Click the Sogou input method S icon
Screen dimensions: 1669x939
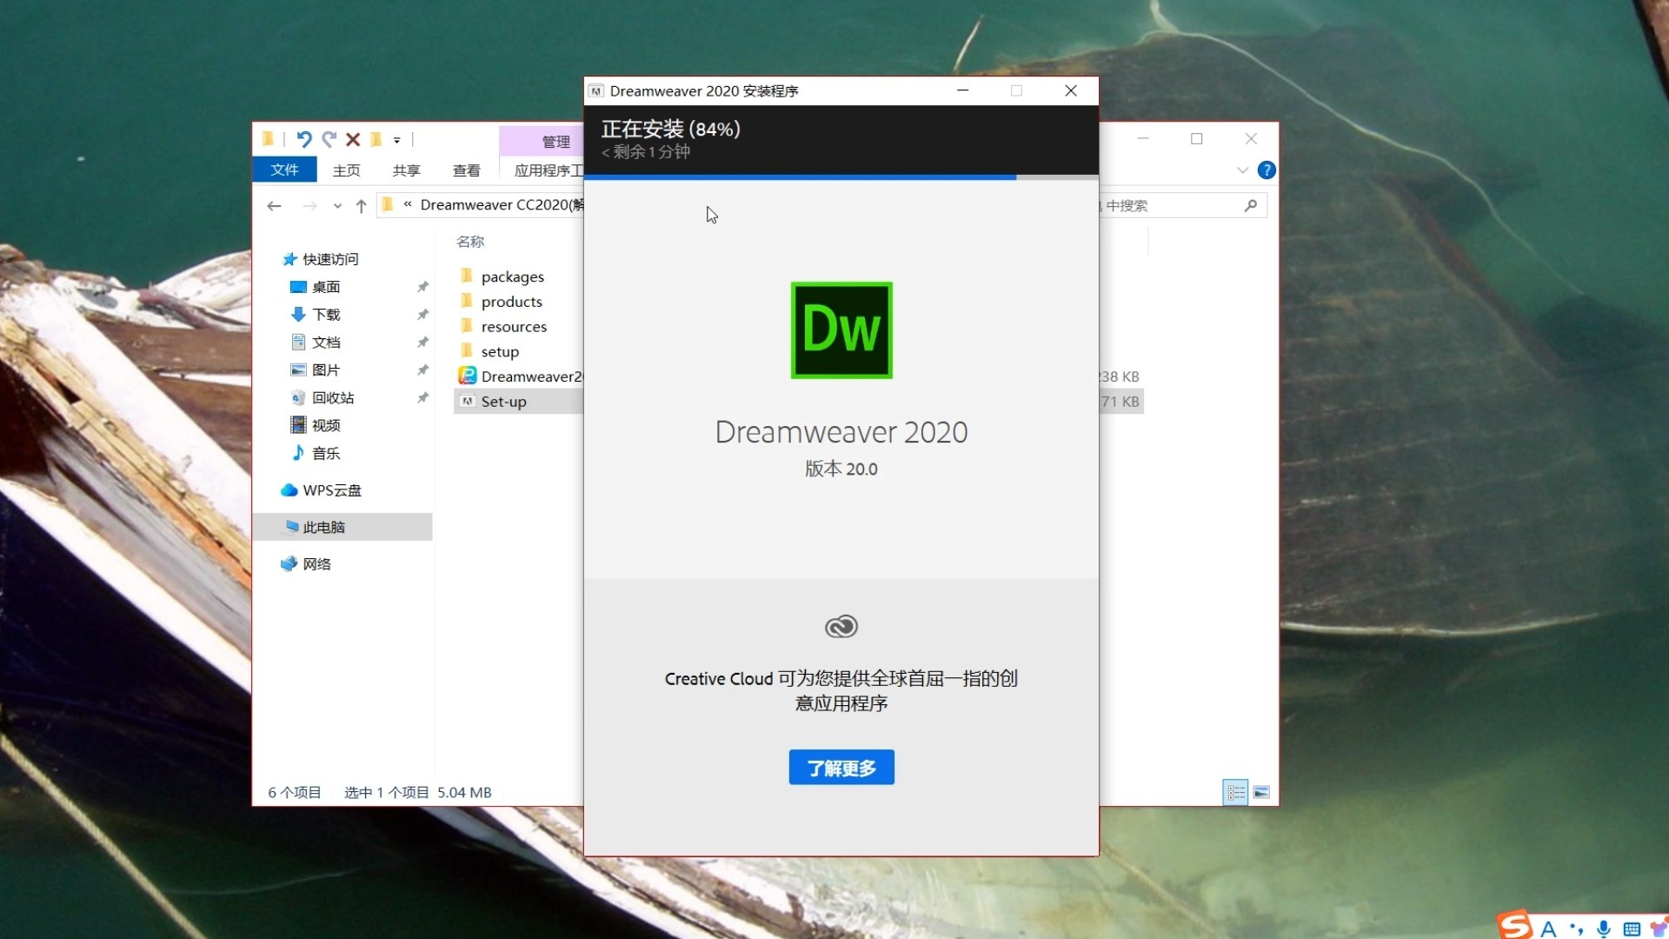pos(1514,926)
